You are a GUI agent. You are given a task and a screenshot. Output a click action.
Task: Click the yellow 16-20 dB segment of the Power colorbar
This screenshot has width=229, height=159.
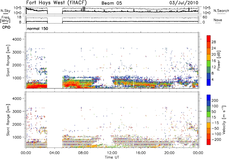209,57
